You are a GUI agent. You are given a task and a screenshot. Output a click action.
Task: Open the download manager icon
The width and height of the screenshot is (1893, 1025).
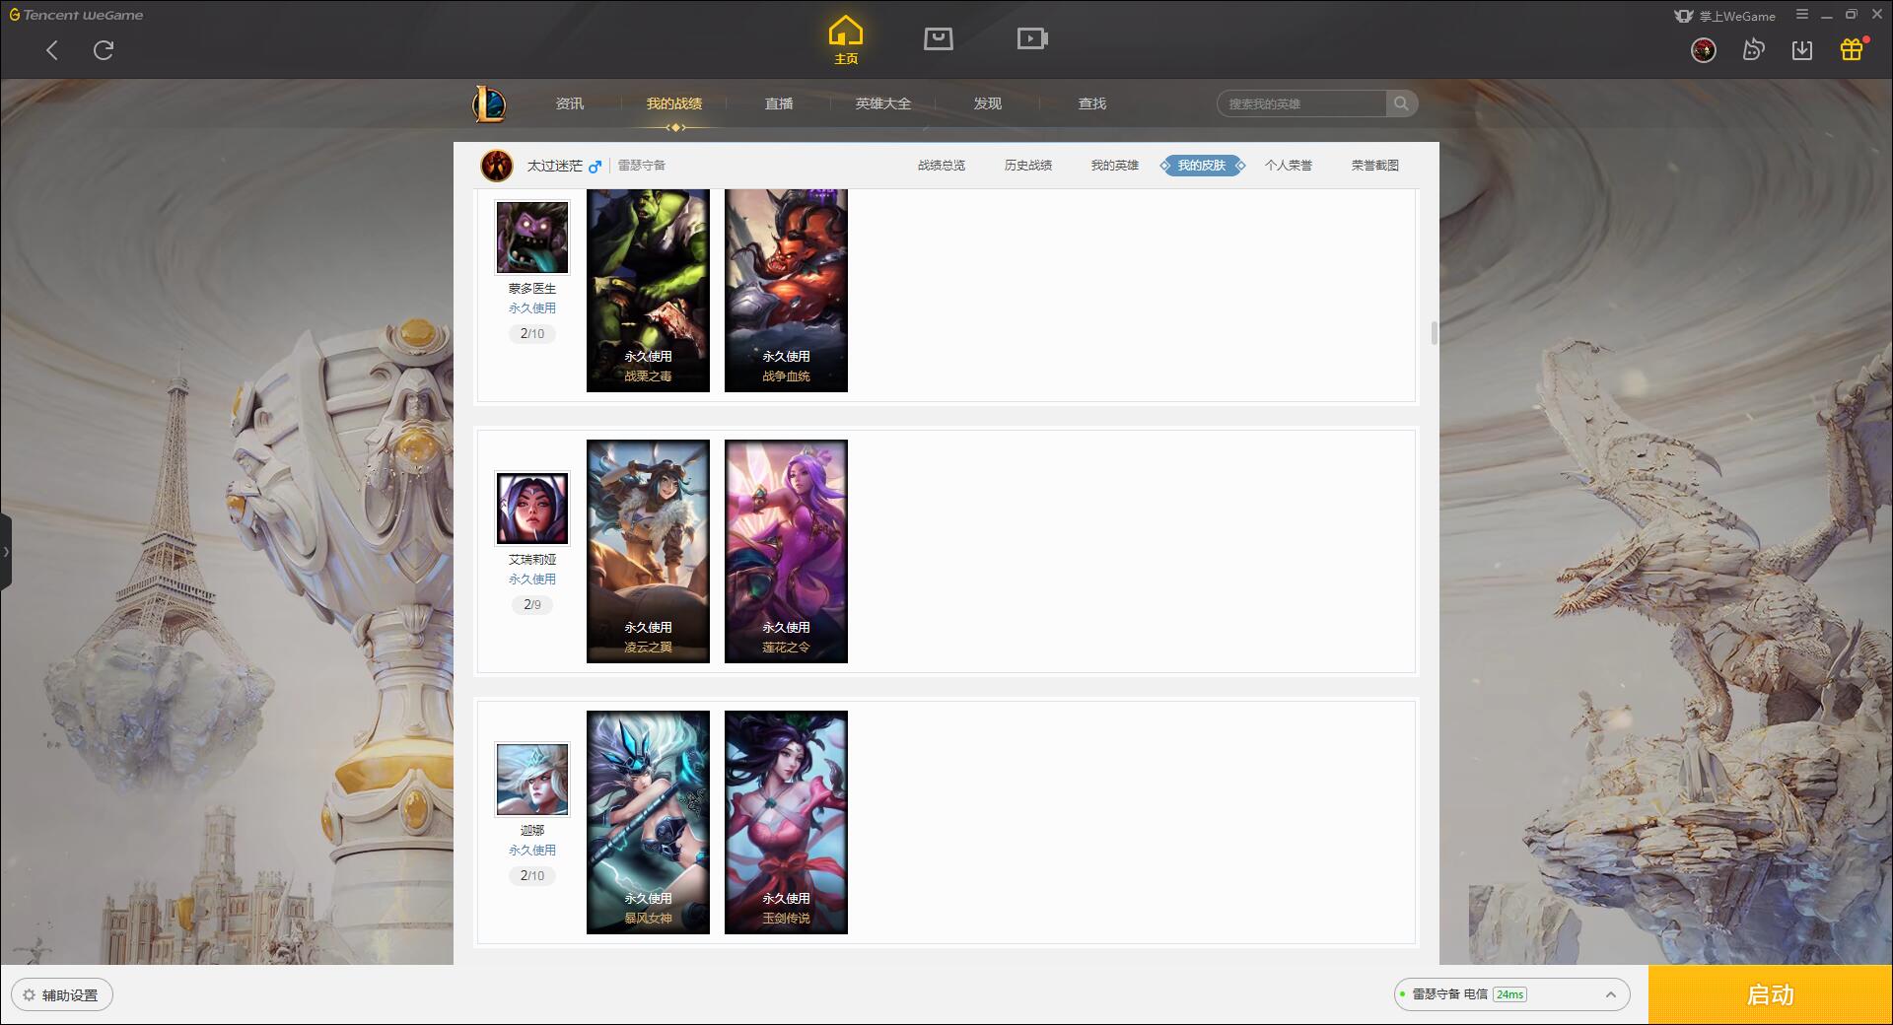1802,50
